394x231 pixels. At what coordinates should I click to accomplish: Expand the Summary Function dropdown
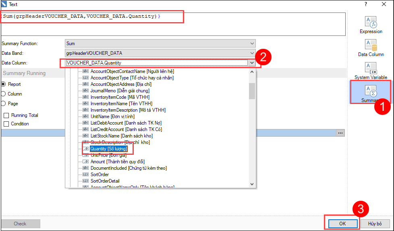click(252, 44)
